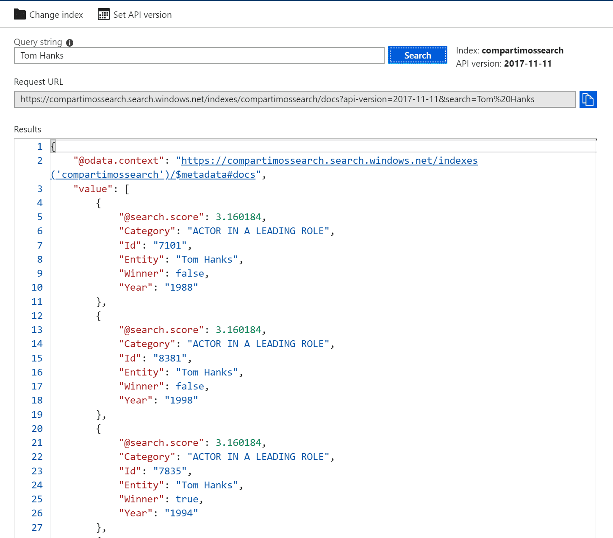Click the Year value "1994"
The image size is (613, 538).
click(181, 513)
